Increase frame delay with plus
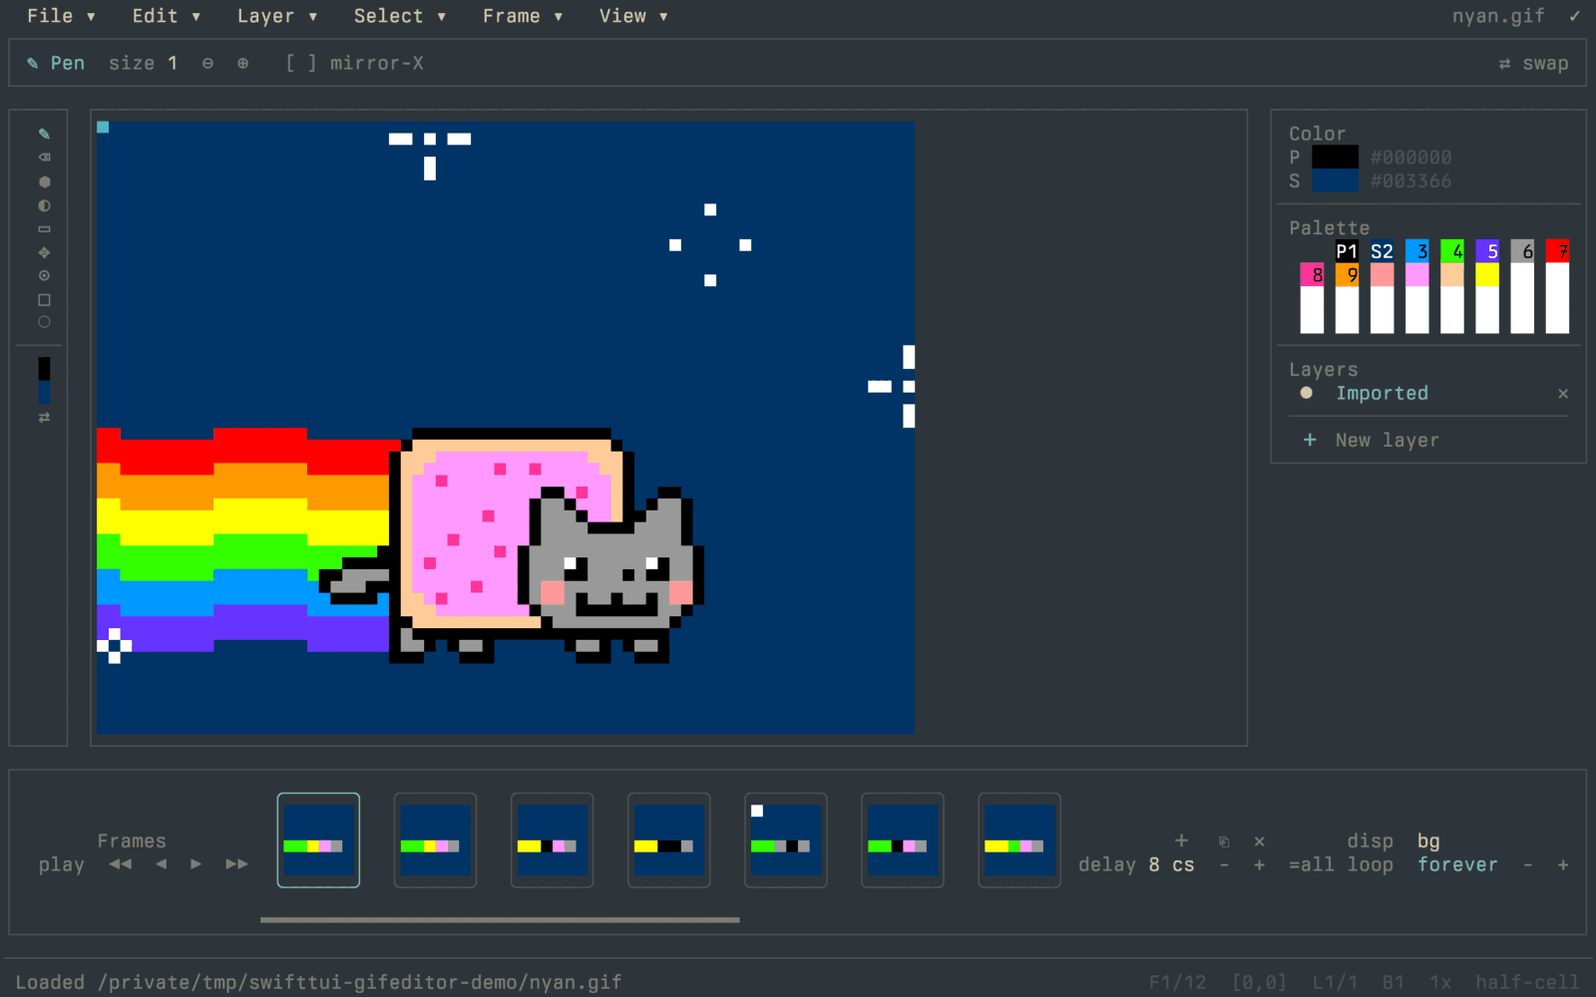Screen dimensions: 1596x997 point(1260,864)
